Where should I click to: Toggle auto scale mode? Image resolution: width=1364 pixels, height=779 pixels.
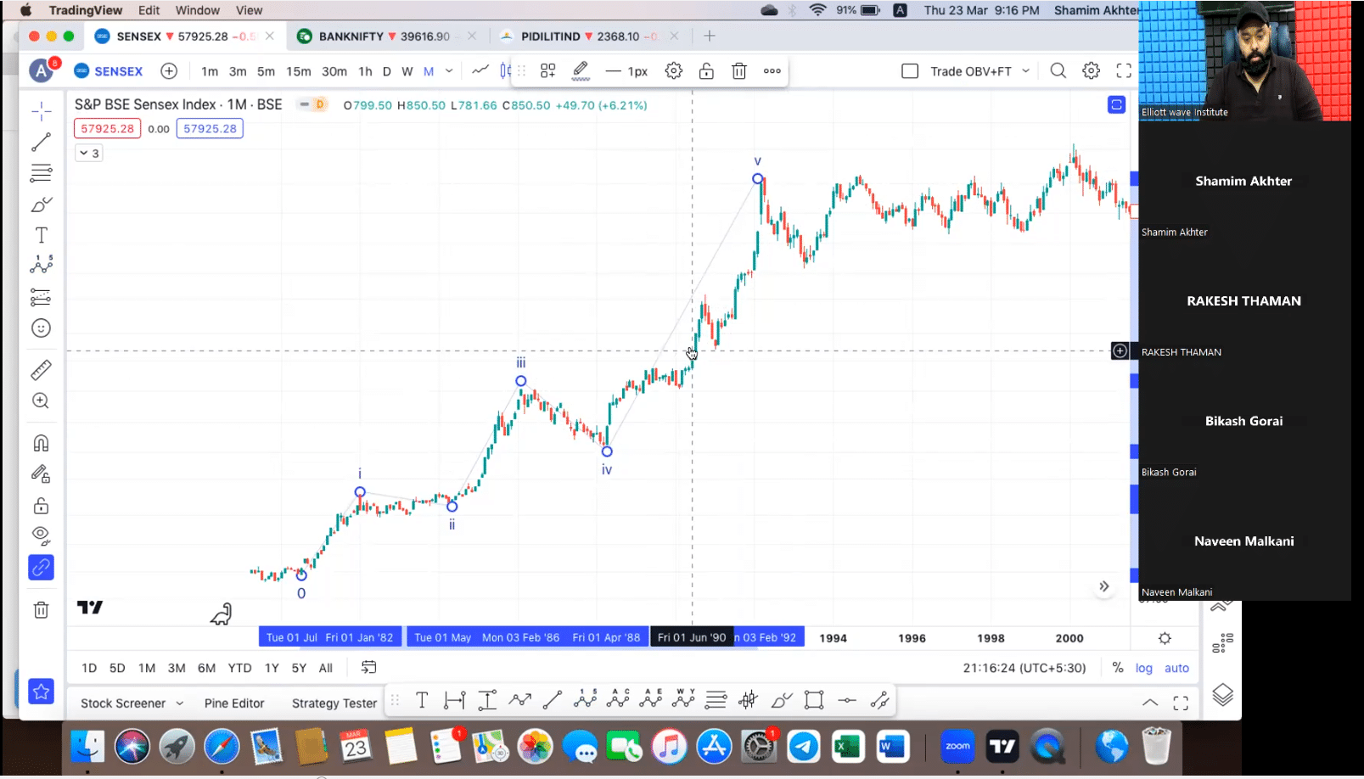pyautogui.click(x=1176, y=668)
